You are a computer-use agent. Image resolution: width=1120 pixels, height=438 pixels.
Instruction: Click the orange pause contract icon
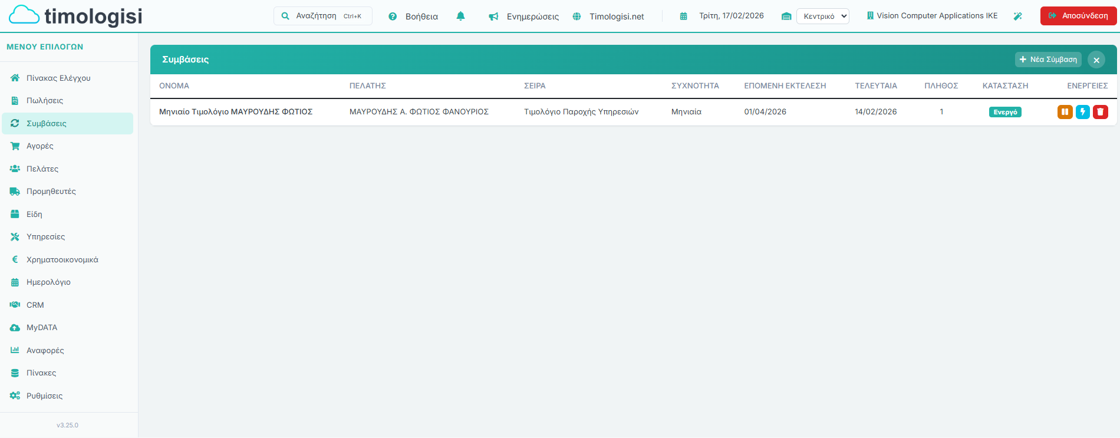click(1065, 112)
